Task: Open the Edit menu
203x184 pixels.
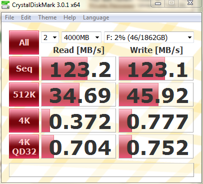Action: pyautogui.click(x=26, y=17)
